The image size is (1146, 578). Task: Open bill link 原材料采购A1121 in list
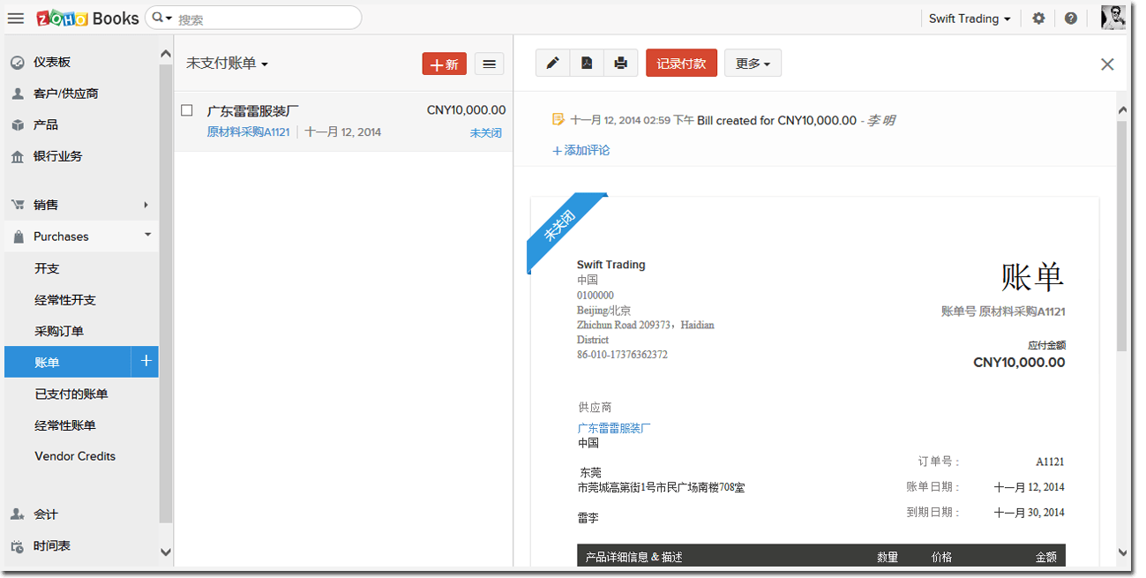click(x=248, y=132)
